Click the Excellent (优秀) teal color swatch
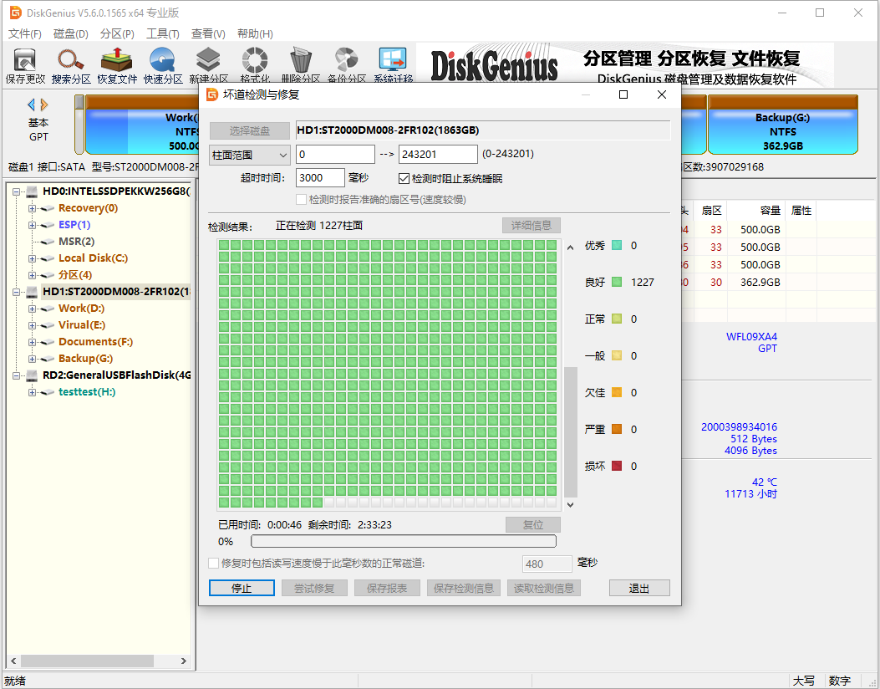 617,245
